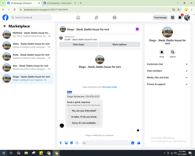Send quick reply 'Yes, are you interested?'

coord(84,111)
